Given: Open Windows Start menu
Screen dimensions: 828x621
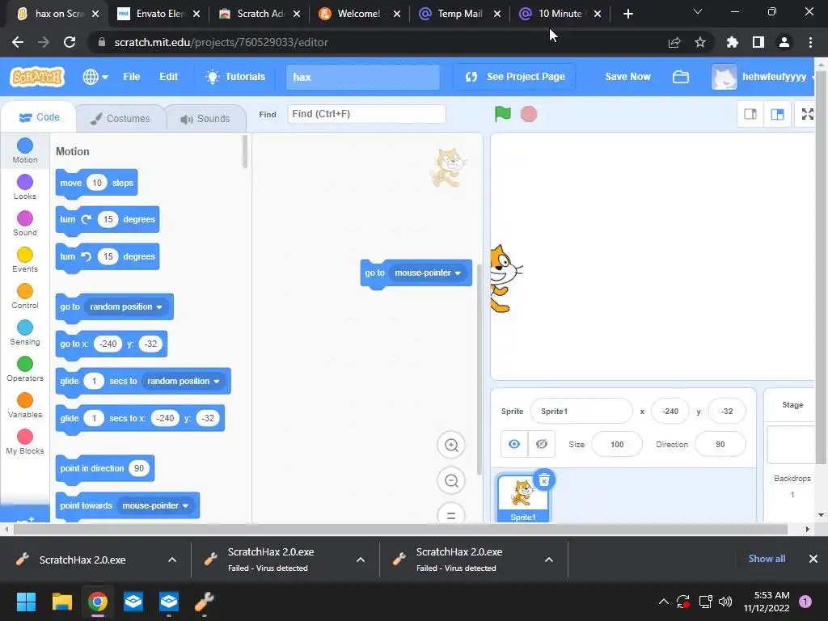Looking at the screenshot, I should tap(26, 602).
